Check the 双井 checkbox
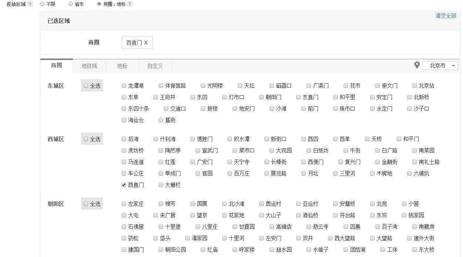The width and height of the screenshot is (463, 257). tap(298, 238)
